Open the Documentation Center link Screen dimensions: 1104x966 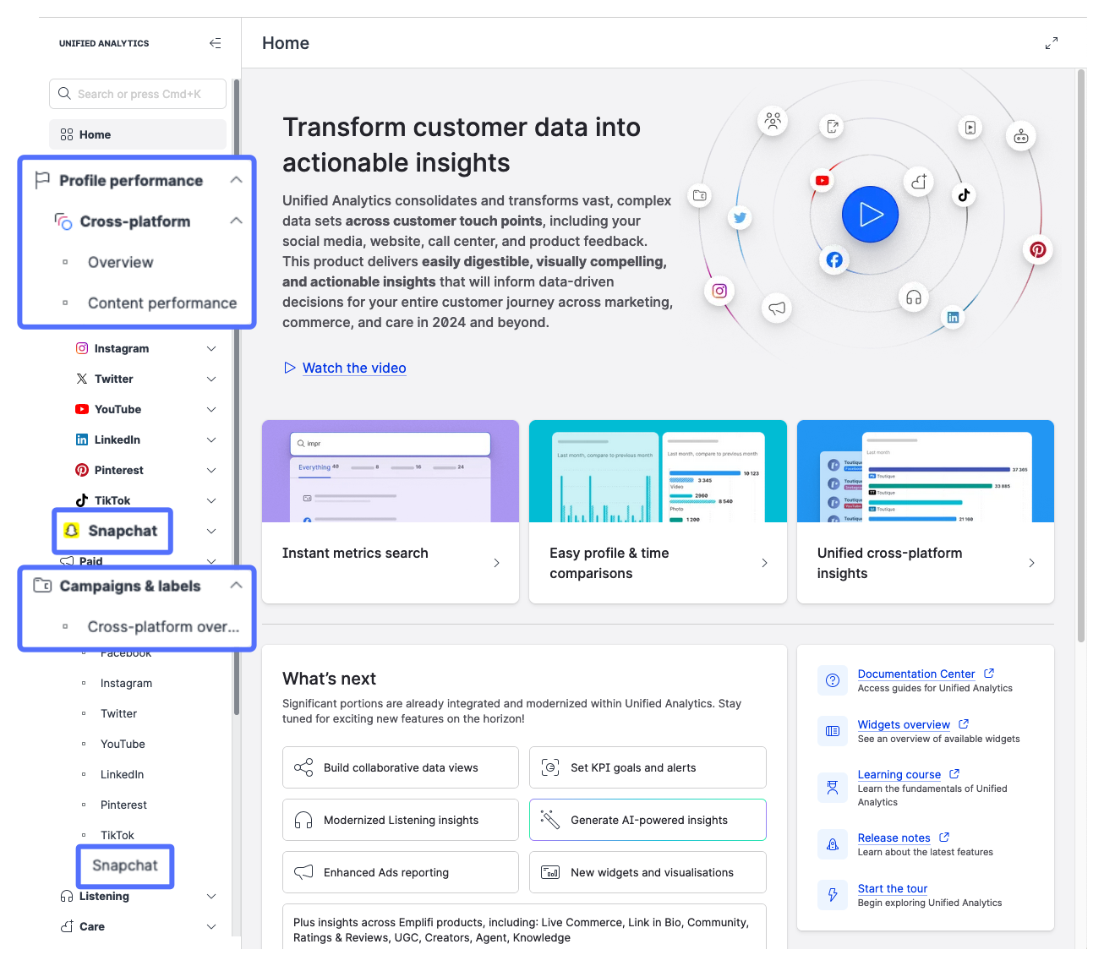pyautogui.click(x=915, y=674)
